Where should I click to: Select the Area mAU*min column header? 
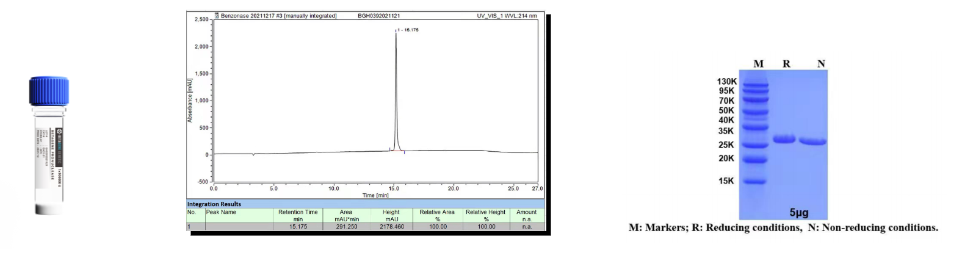[346, 215]
